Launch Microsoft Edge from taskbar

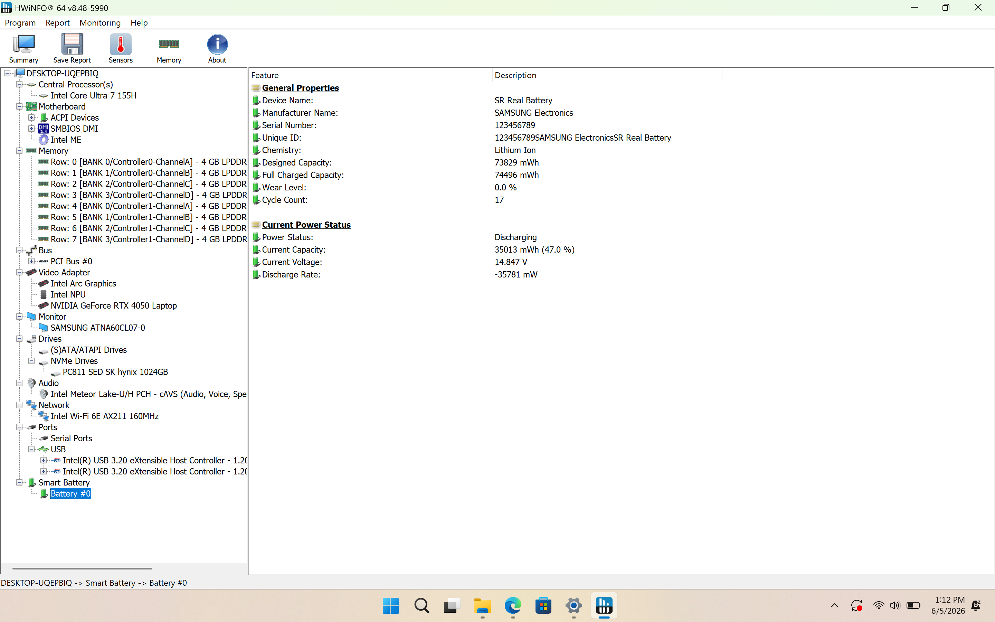[x=513, y=605]
